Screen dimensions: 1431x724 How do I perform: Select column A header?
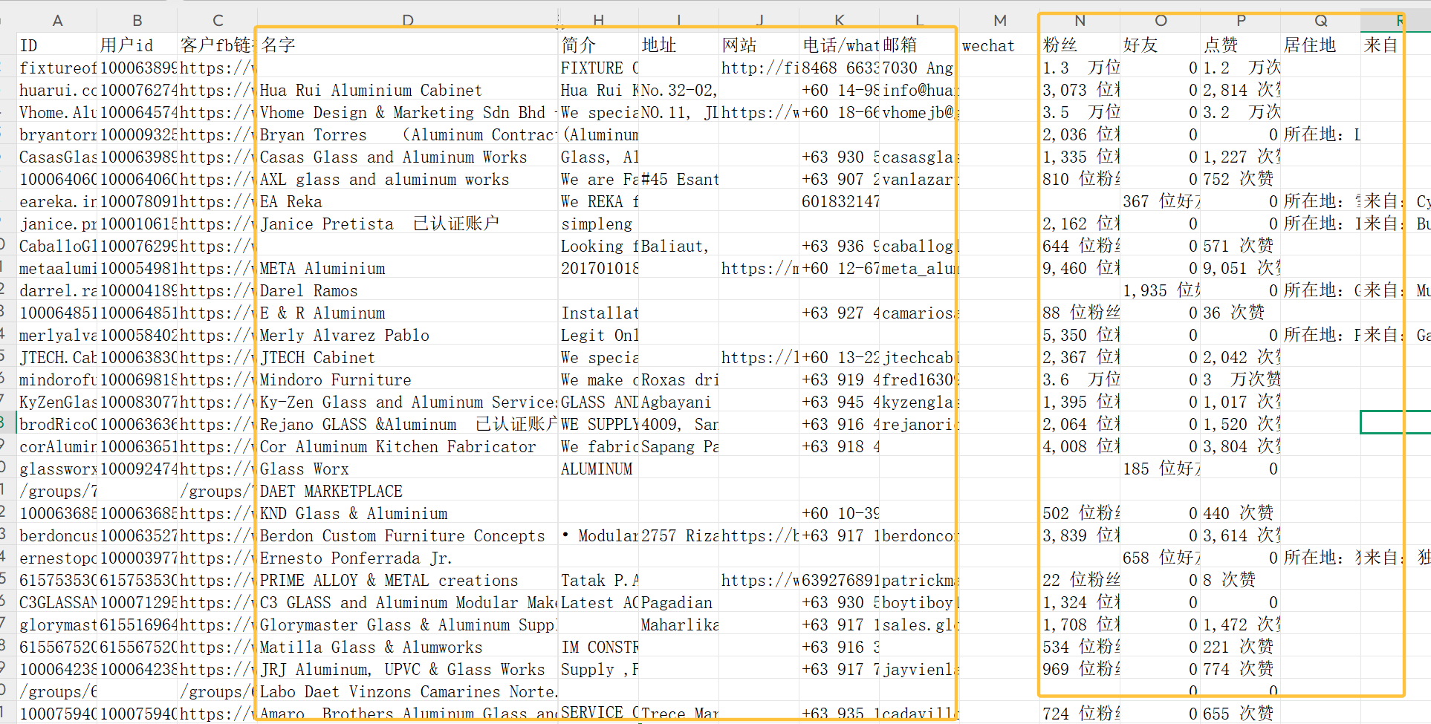57,20
